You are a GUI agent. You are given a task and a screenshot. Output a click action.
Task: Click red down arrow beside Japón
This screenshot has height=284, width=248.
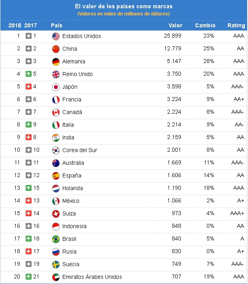click(x=28, y=87)
